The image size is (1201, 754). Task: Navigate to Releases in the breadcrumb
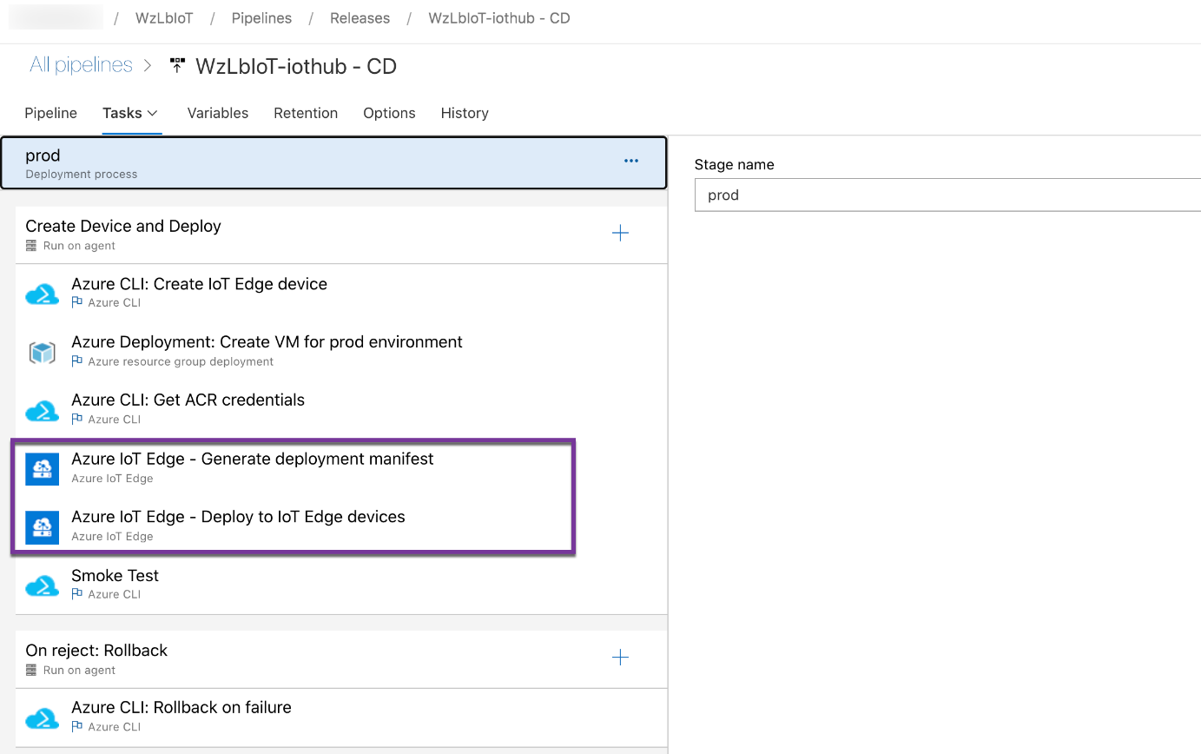coord(360,18)
